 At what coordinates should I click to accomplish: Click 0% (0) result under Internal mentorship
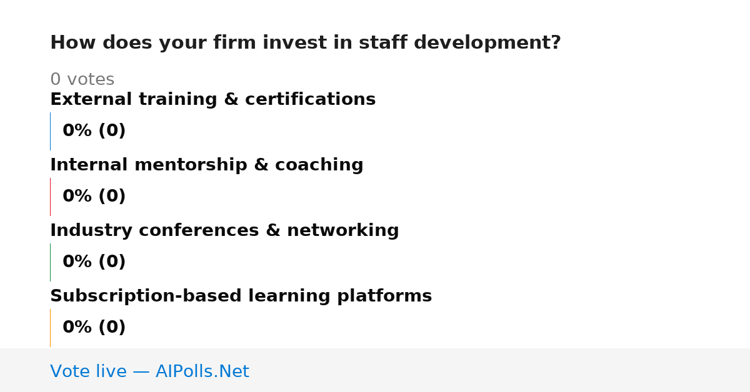(94, 196)
